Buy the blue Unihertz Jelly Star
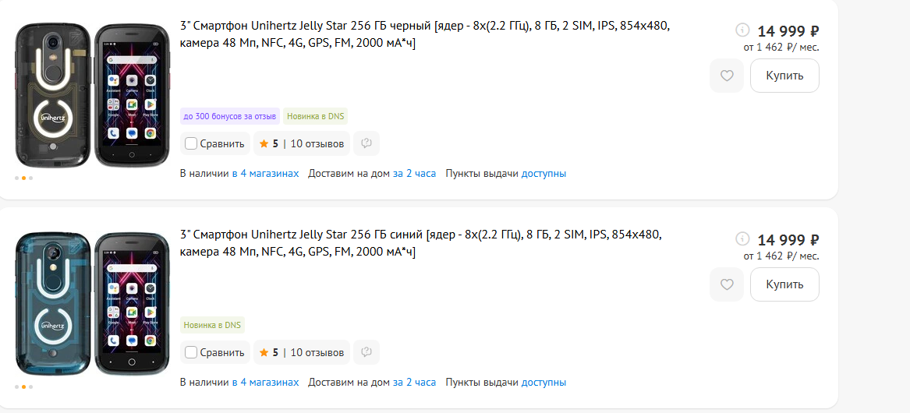This screenshot has height=413, width=910. [784, 284]
